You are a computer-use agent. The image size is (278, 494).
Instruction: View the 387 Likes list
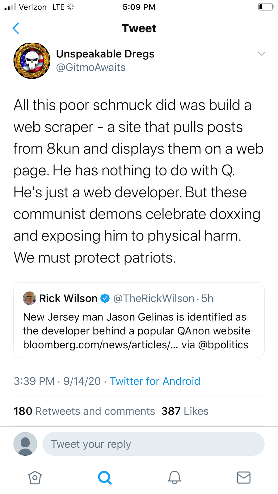tap(185, 411)
